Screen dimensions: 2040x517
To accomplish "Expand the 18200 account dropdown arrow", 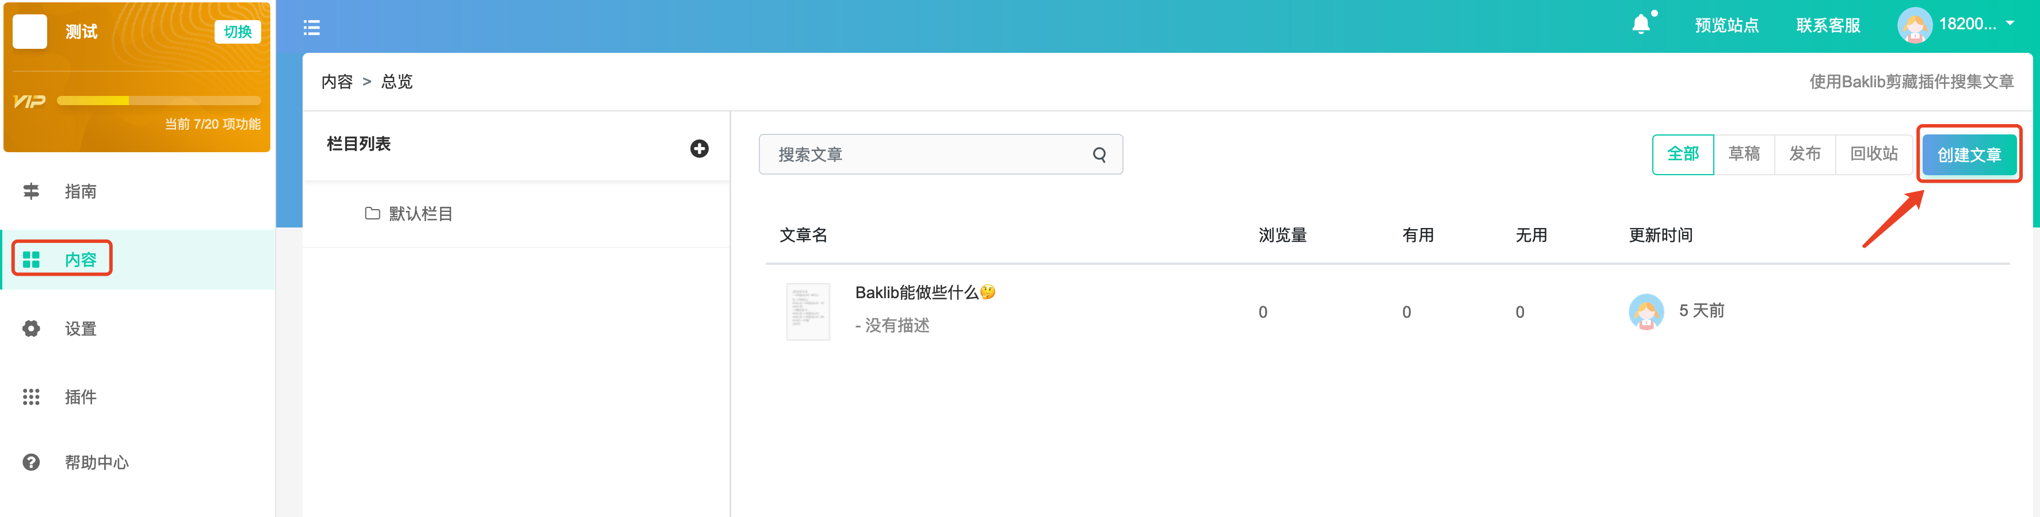I will (2010, 24).
